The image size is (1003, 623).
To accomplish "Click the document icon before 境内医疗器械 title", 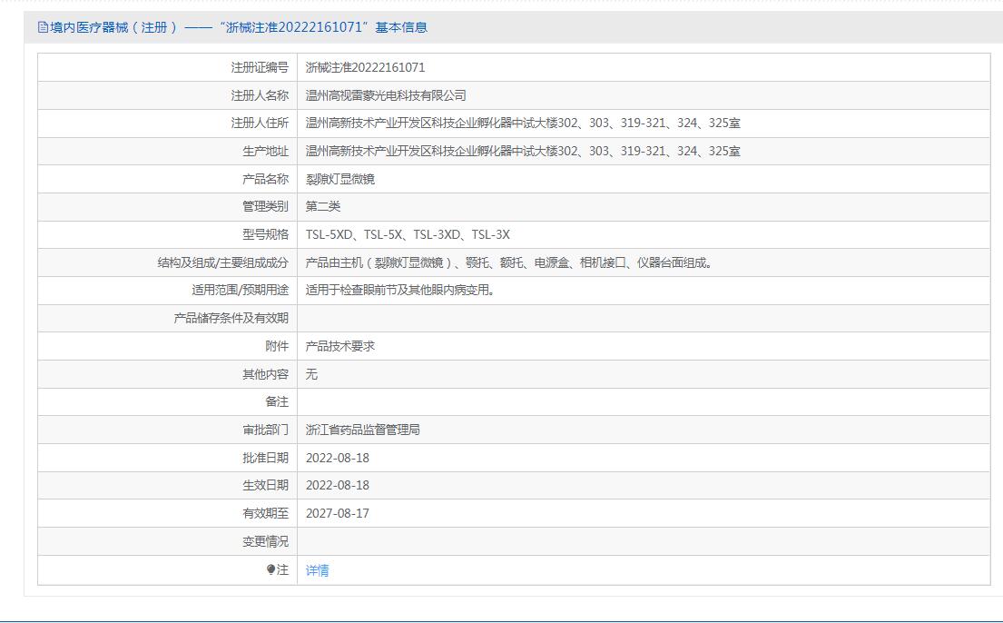I will 43,27.
